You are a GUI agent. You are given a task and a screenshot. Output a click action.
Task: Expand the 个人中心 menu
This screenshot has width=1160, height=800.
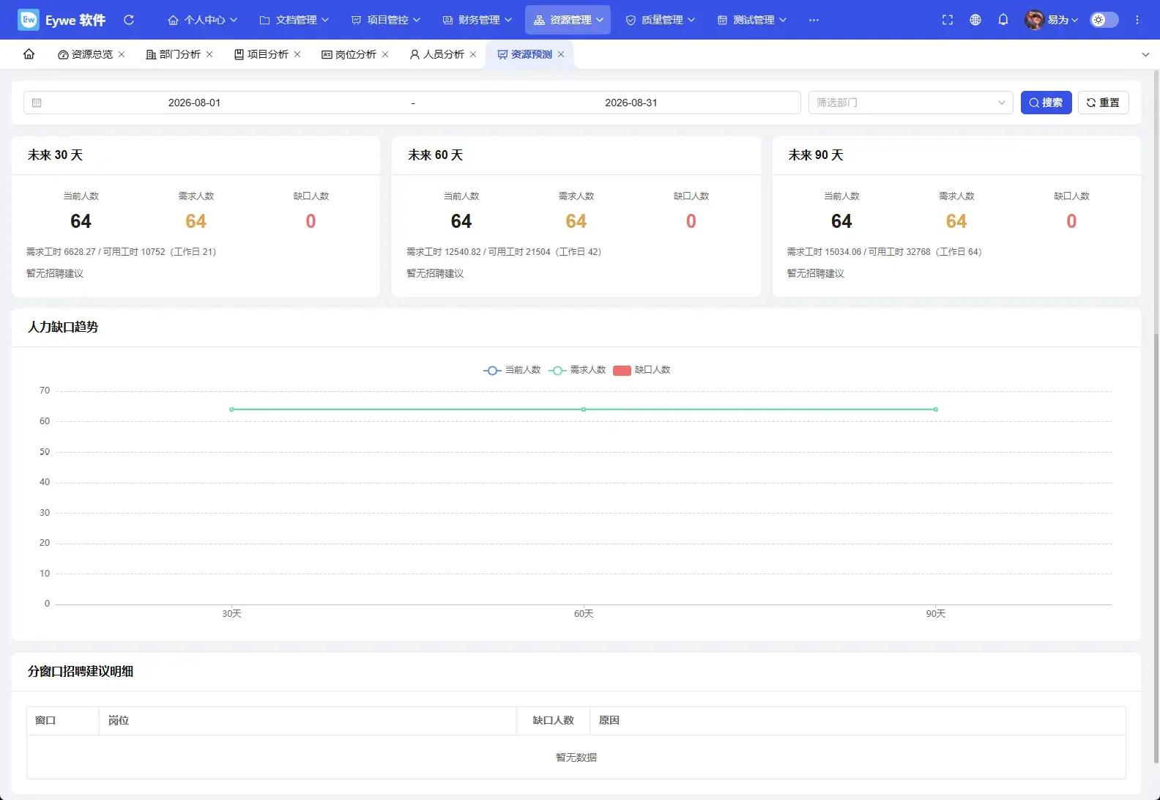[x=203, y=20]
